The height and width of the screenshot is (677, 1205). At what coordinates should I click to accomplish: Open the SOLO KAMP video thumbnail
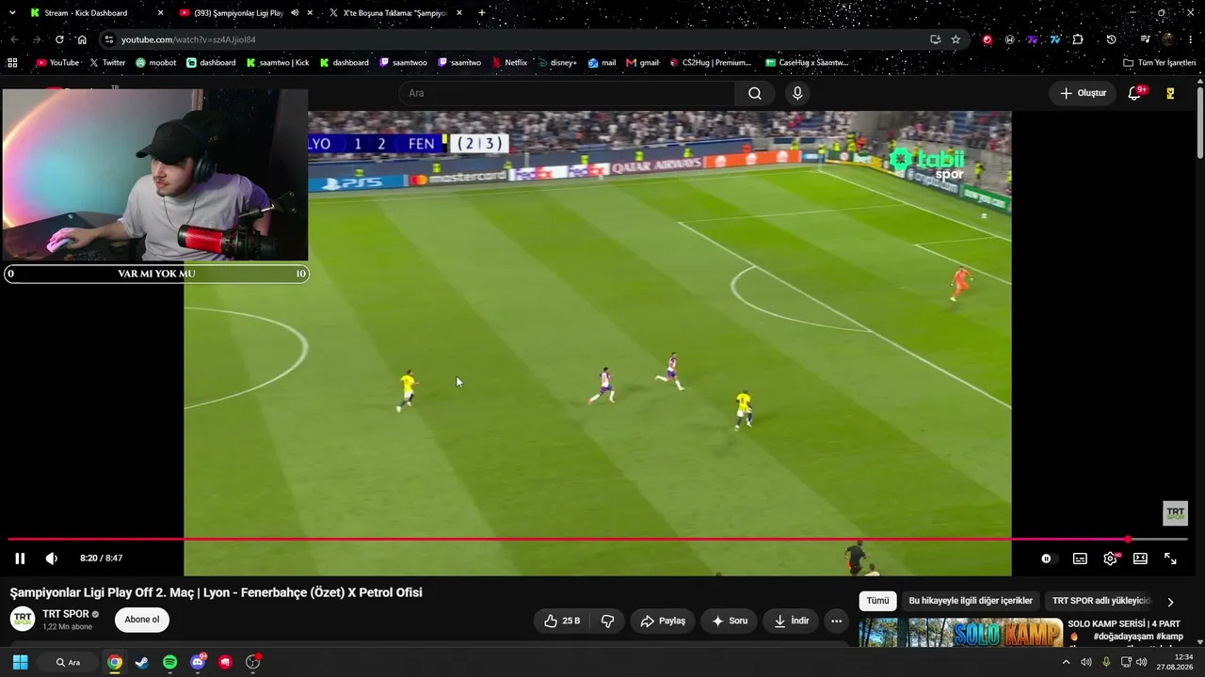(x=960, y=633)
